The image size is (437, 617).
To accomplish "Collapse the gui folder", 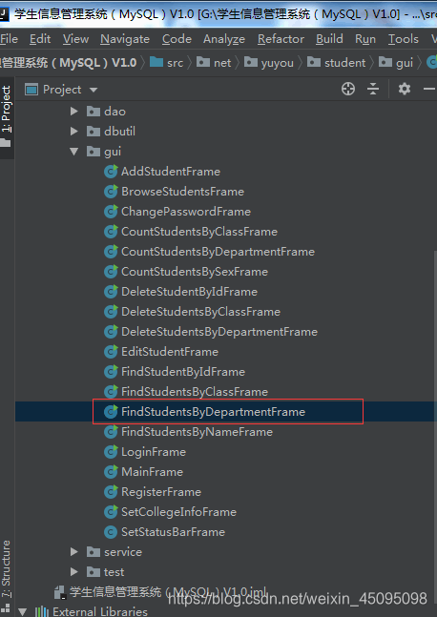I will pos(73,152).
